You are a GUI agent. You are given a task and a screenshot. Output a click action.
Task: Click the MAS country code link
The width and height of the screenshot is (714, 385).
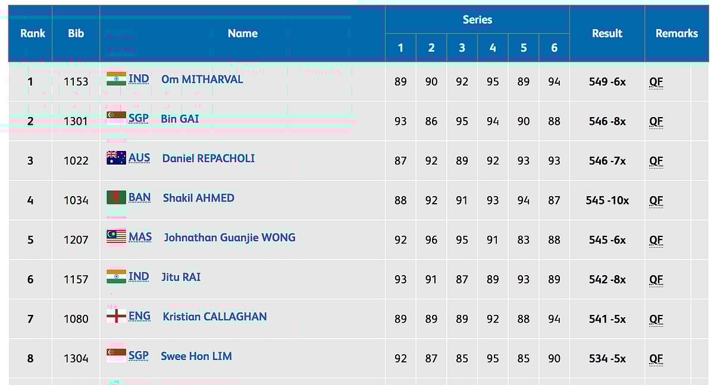pyautogui.click(x=140, y=237)
